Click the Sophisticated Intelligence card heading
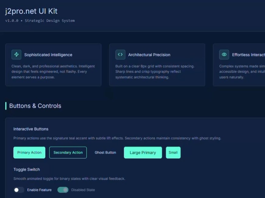Image resolution: width=265 pixels, height=198 pixels. click(48, 55)
